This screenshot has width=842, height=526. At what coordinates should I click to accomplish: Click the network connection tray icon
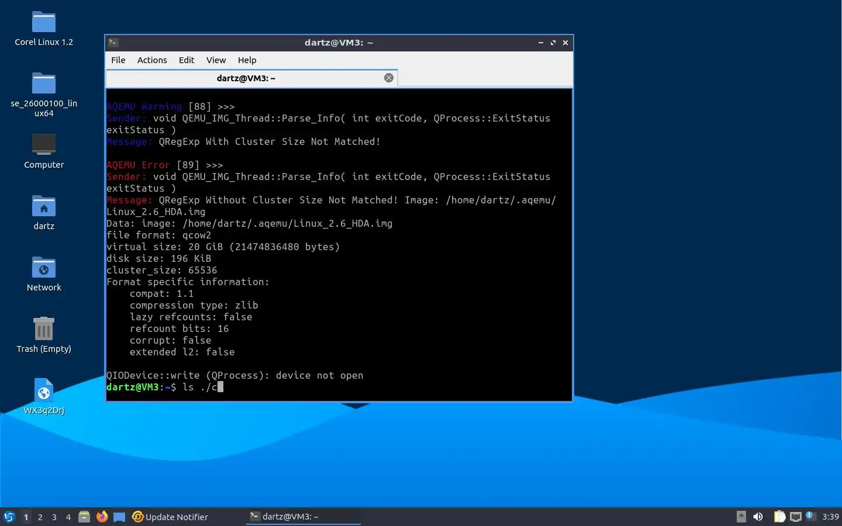point(795,517)
